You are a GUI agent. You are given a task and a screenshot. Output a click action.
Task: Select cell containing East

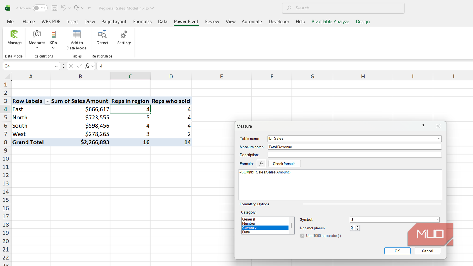31,109
